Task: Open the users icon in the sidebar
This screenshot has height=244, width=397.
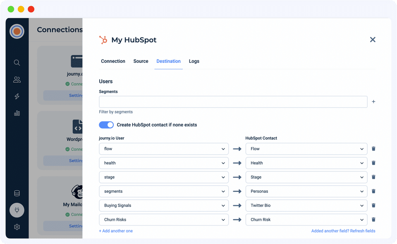Action: coord(17,80)
